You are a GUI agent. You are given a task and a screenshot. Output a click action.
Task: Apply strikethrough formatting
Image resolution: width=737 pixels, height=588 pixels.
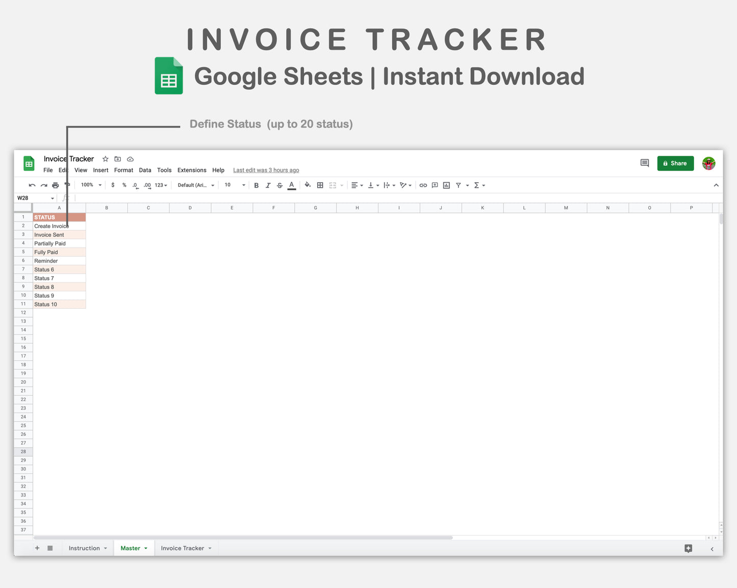pos(279,185)
